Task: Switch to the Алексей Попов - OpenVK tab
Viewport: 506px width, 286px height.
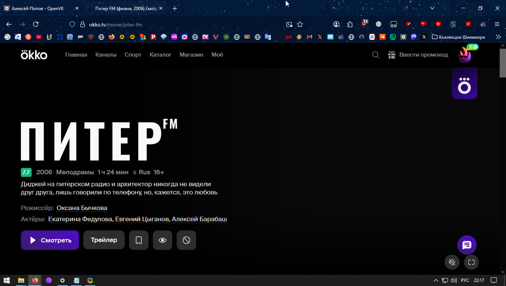Action: (x=38, y=8)
